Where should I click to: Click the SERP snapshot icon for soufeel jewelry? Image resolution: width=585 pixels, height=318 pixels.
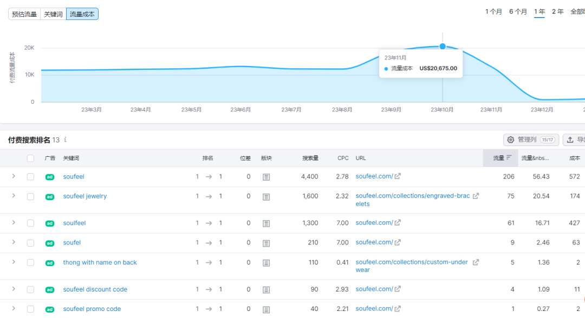(x=266, y=197)
